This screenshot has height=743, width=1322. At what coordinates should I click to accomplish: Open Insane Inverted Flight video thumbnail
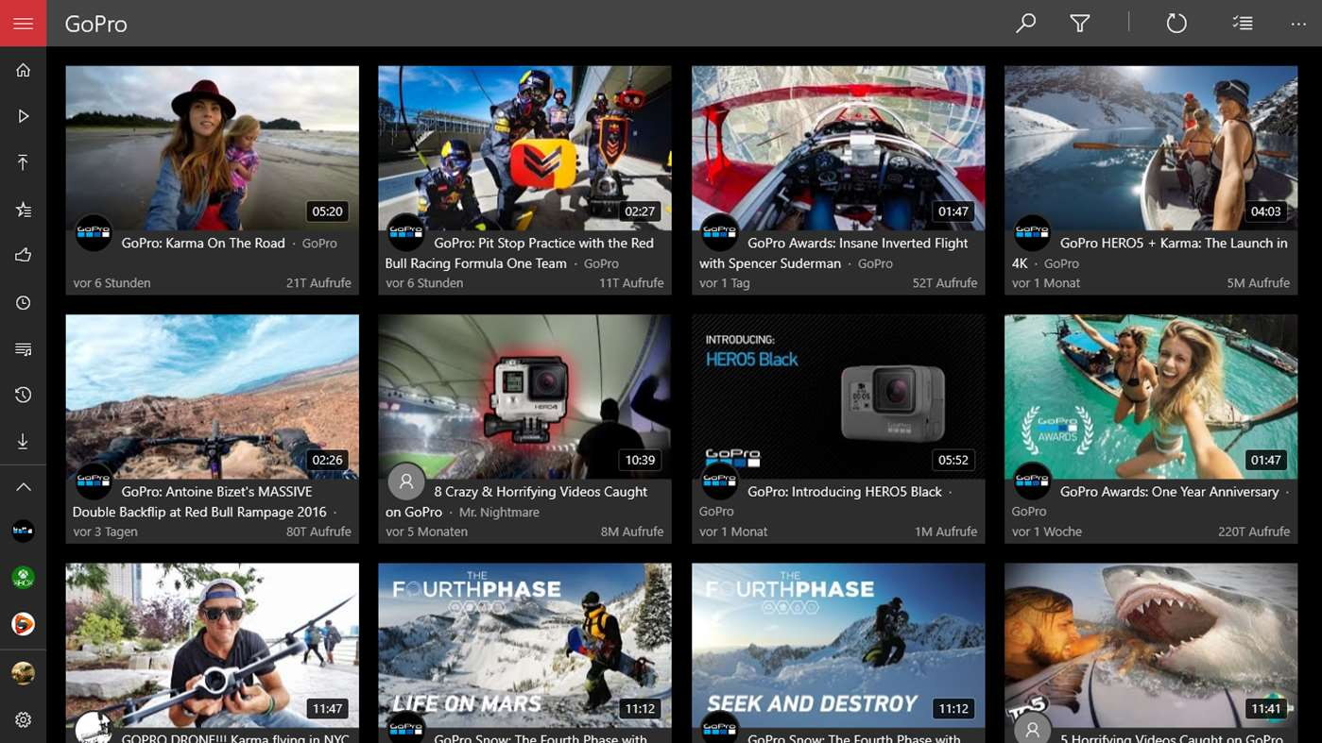838,147
